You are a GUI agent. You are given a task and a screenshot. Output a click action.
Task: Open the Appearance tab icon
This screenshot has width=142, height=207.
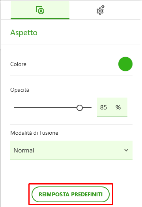40,10
